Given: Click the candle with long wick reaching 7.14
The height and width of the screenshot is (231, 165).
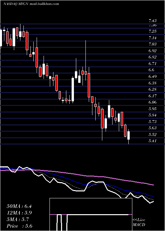Looking at the screenshot, I should (85, 60).
